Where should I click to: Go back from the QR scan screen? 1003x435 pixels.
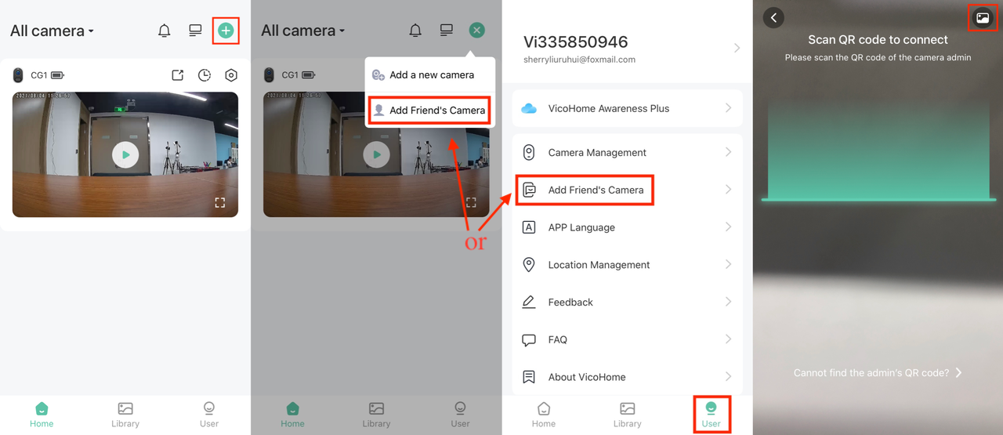[x=773, y=17]
